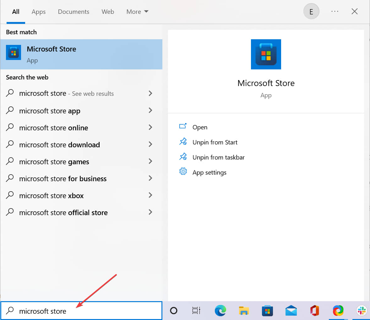Viewport: 370px width, 320px height.
Task: Select the Open option for Microsoft Store
Action: coord(200,127)
